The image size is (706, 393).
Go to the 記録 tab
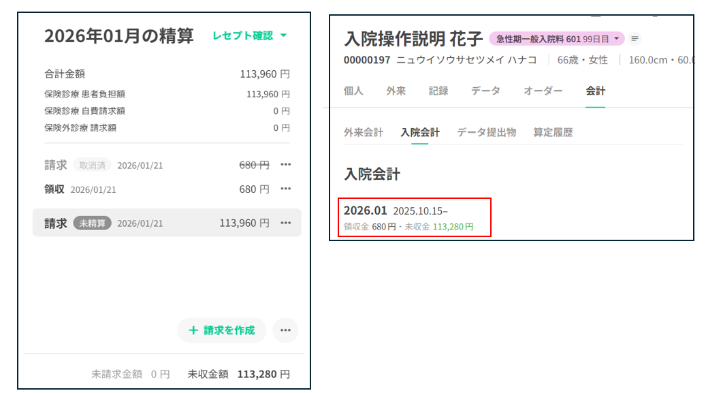[438, 91]
